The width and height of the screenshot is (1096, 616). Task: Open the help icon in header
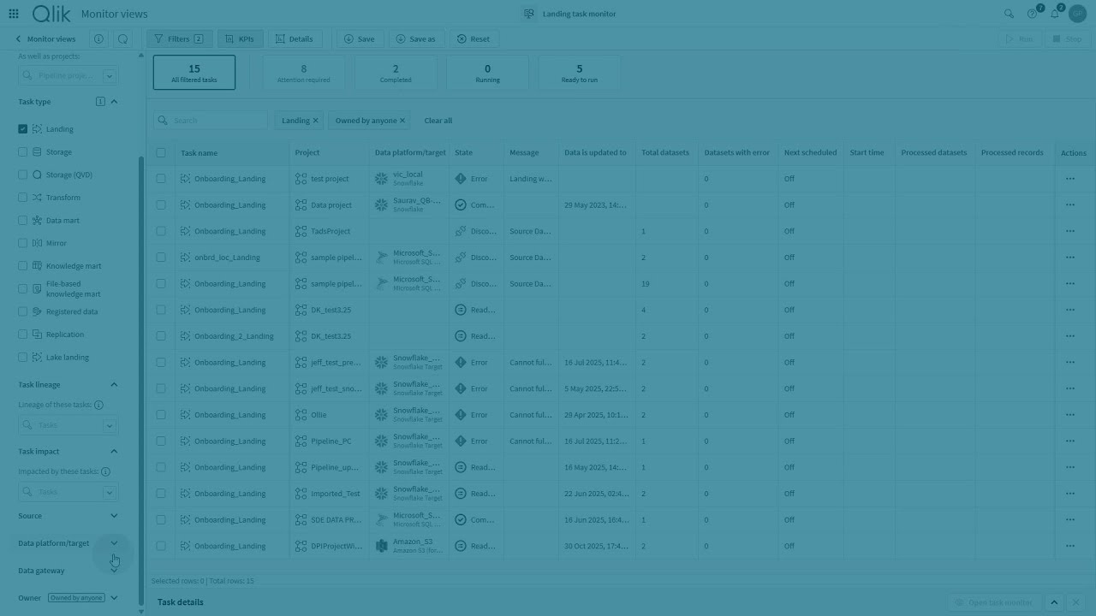[1033, 14]
